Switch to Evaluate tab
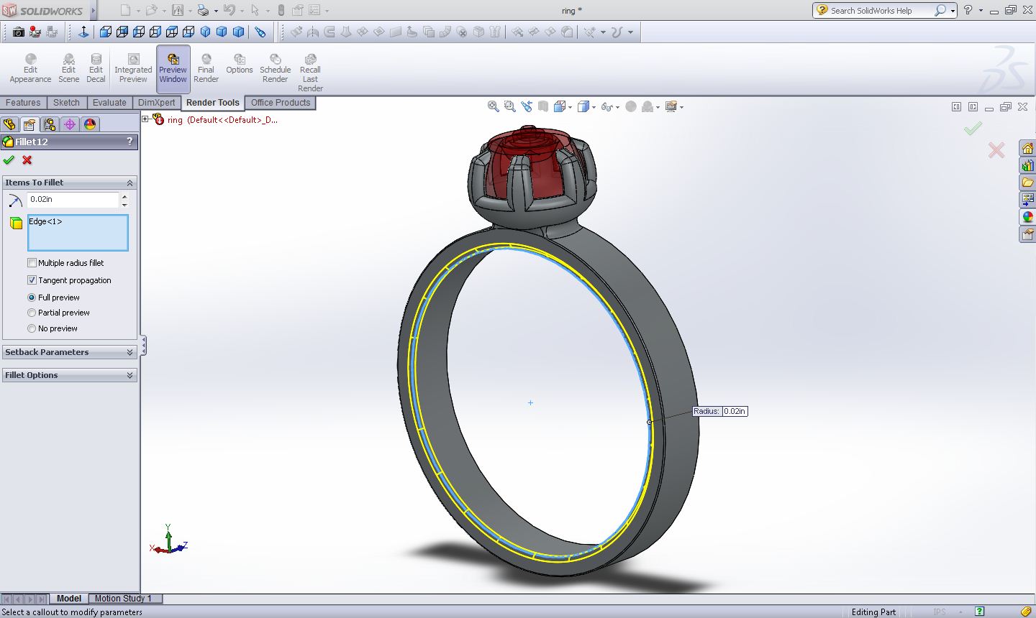 pyautogui.click(x=109, y=103)
